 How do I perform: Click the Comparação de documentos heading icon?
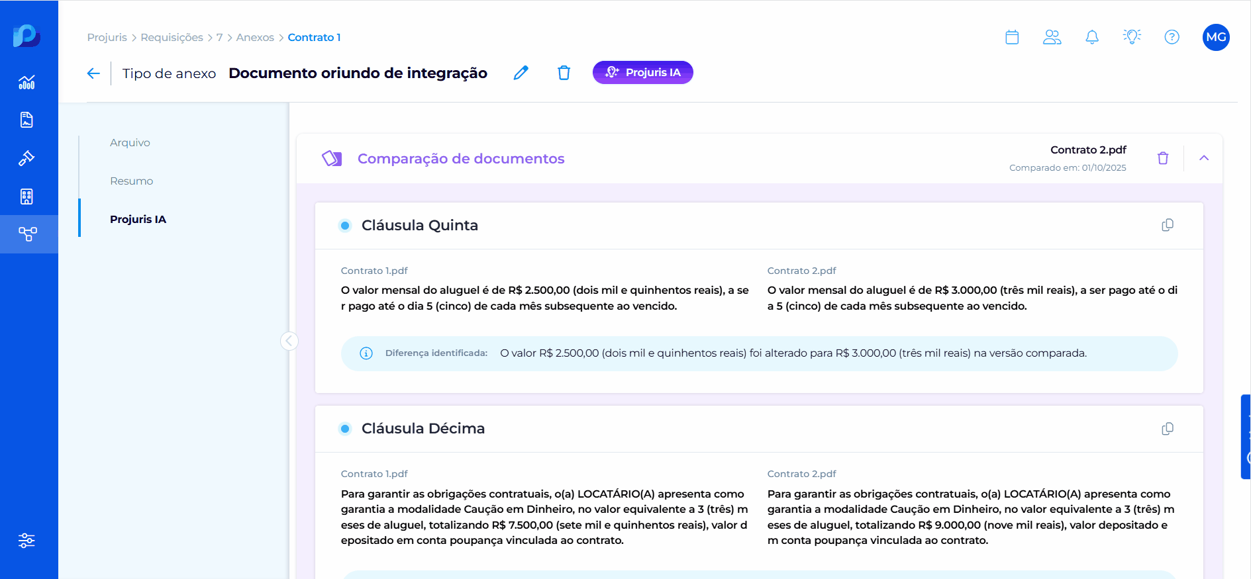coord(332,158)
